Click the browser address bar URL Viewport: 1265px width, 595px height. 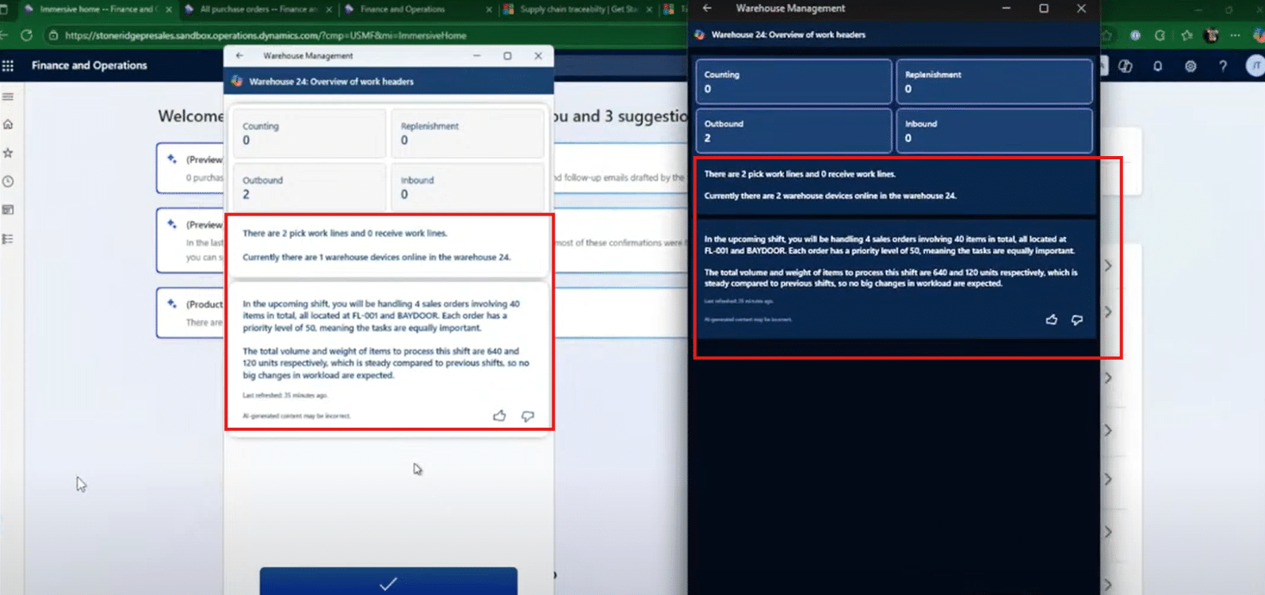pyautogui.click(x=266, y=36)
